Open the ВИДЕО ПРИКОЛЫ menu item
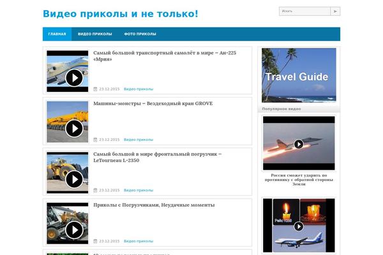Screen dimensions: 383x255 click(94, 34)
